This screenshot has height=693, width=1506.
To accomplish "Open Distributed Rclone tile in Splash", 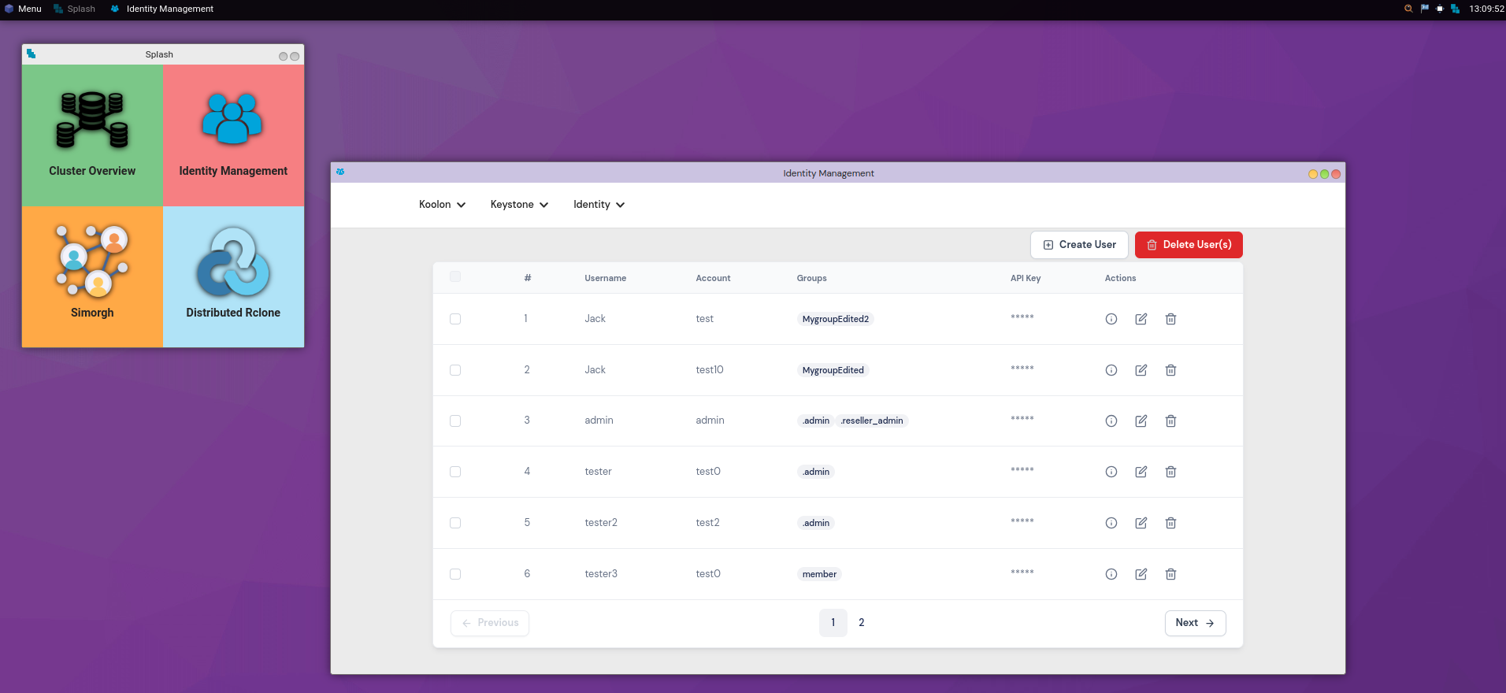I will tap(233, 276).
